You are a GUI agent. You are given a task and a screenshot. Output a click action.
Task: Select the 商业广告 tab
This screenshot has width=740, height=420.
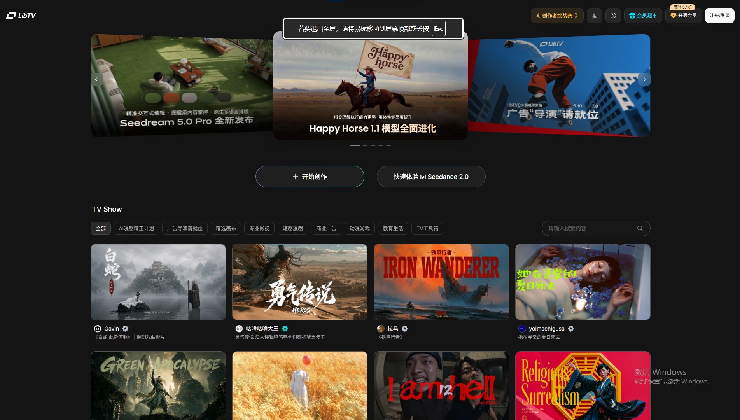coord(326,228)
